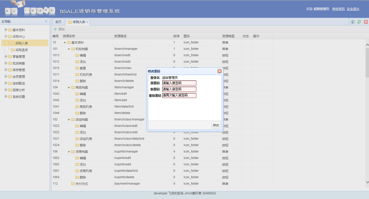Click the home icon in the tab toolbar
The height and width of the screenshot is (199, 369).
pyautogui.click(x=353, y=22)
